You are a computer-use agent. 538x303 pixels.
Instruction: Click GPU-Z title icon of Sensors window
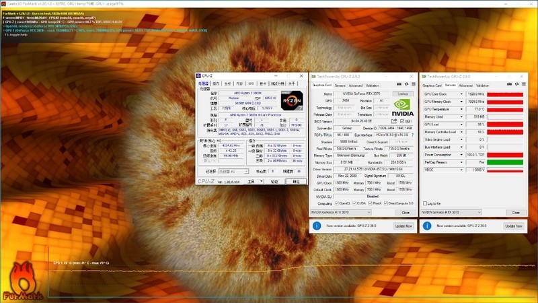tap(424, 77)
